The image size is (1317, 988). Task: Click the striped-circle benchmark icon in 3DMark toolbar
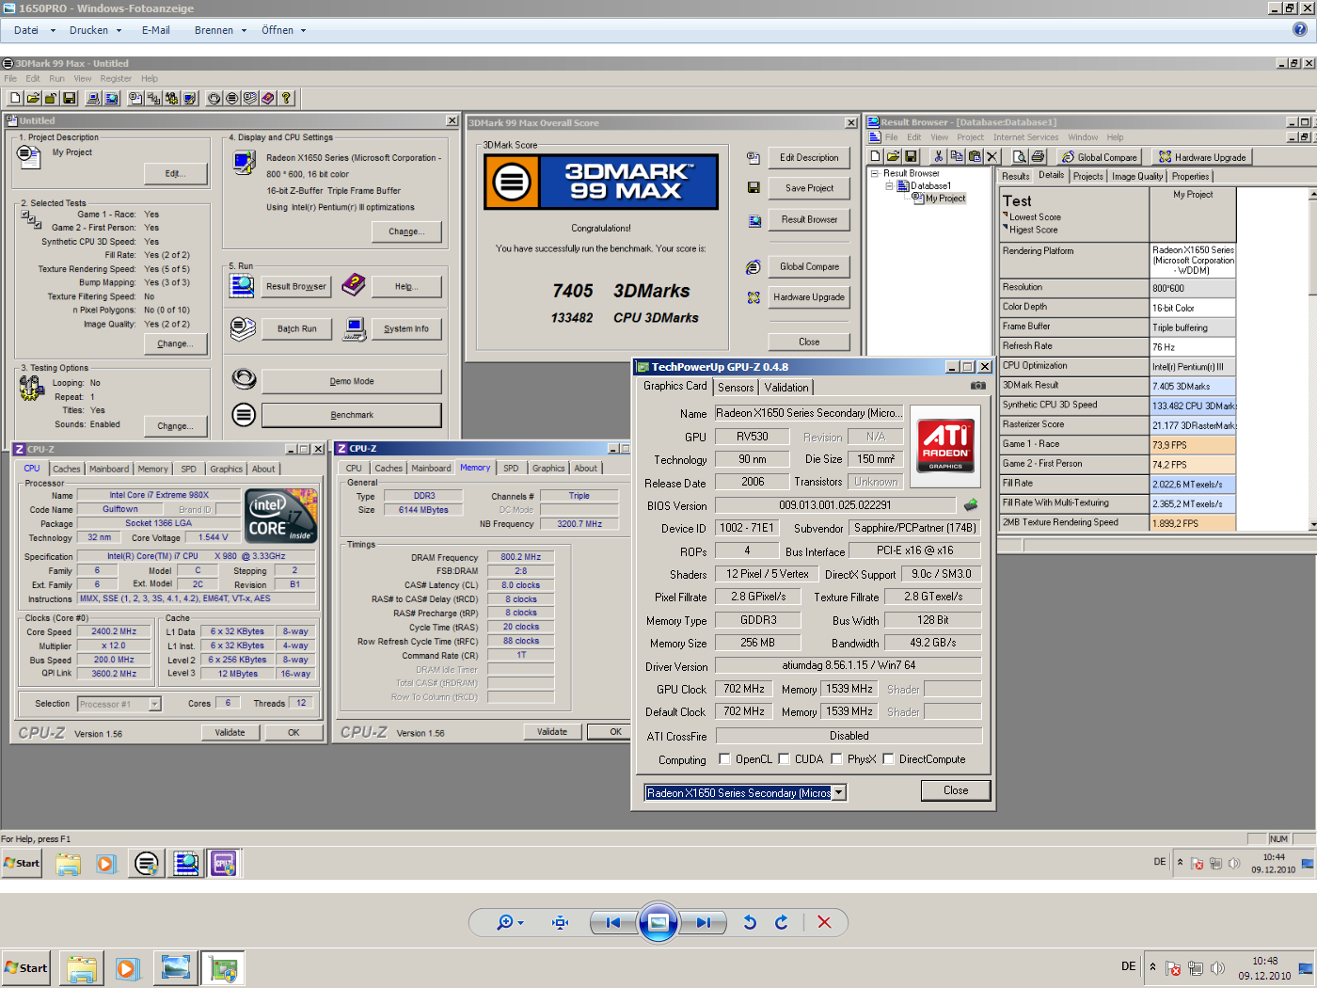click(x=232, y=98)
